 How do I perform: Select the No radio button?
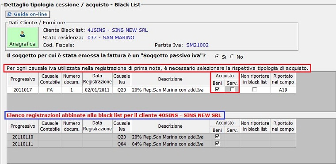click(232, 57)
